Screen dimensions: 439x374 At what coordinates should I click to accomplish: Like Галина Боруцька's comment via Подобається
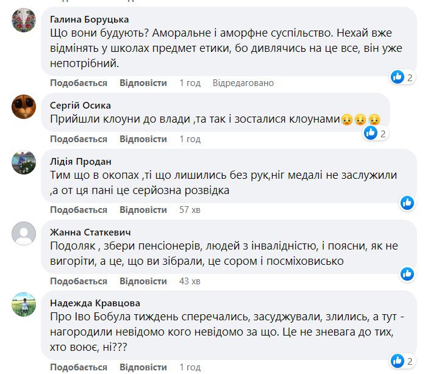coord(79,83)
